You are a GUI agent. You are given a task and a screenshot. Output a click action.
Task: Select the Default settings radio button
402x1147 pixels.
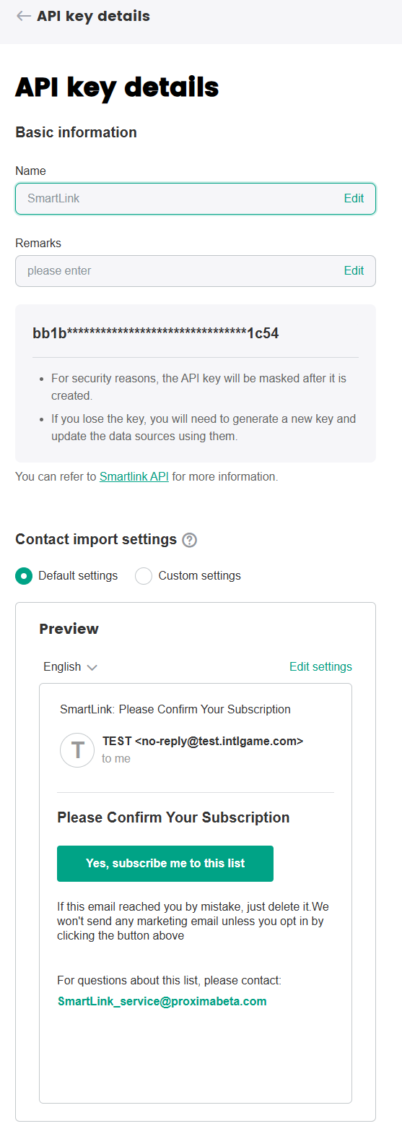pos(24,576)
